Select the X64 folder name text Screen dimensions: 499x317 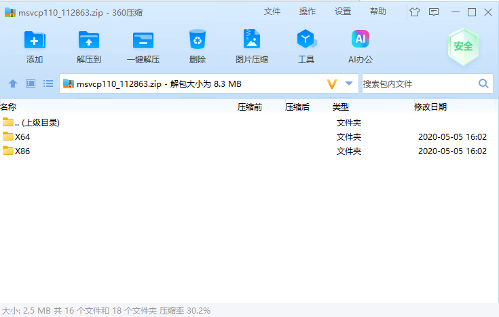22,137
